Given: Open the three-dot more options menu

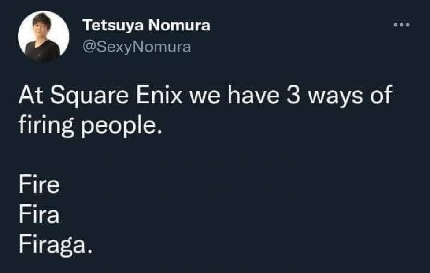Looking at the screenshot, I should [401, 25].
